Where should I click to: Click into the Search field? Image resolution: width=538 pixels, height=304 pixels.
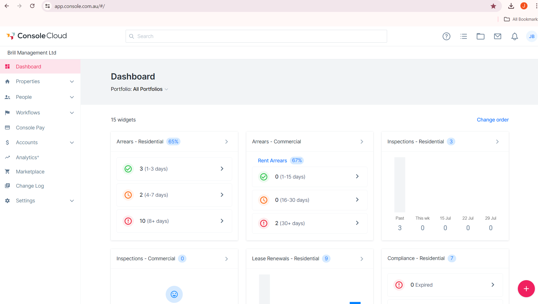coord(256,36)
